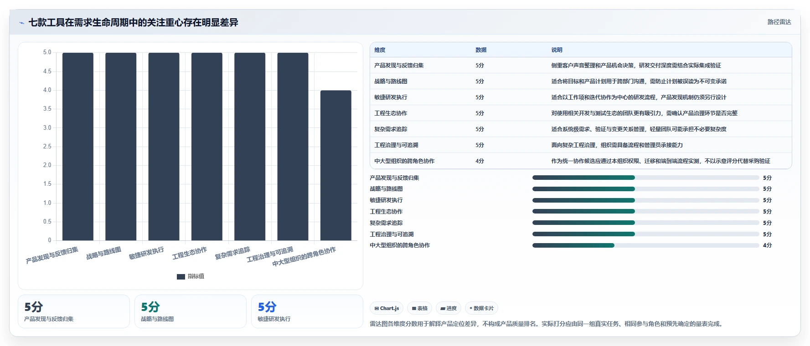Click the footnote beginning 雷达图各维度分数
This screenshot has width=810, height=346.
547,324
